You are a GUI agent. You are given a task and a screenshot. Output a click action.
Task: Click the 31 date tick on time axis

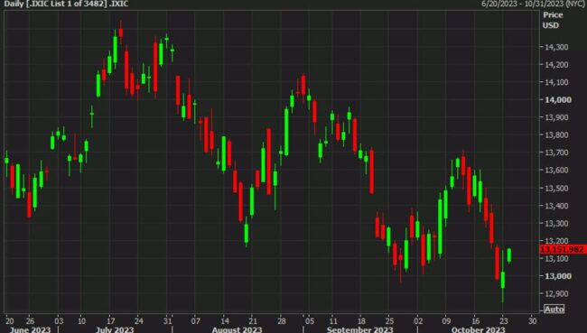(167, 321)
